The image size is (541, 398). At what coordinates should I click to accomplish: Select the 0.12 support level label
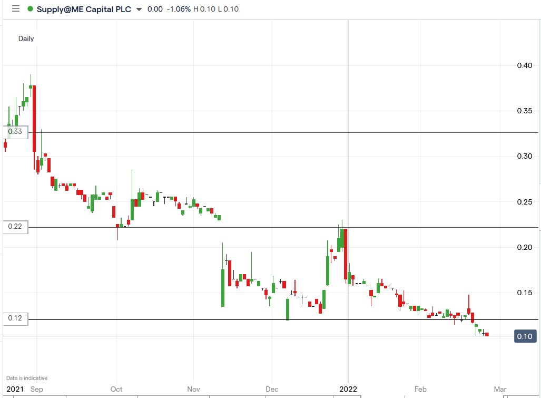coord(14,318)
